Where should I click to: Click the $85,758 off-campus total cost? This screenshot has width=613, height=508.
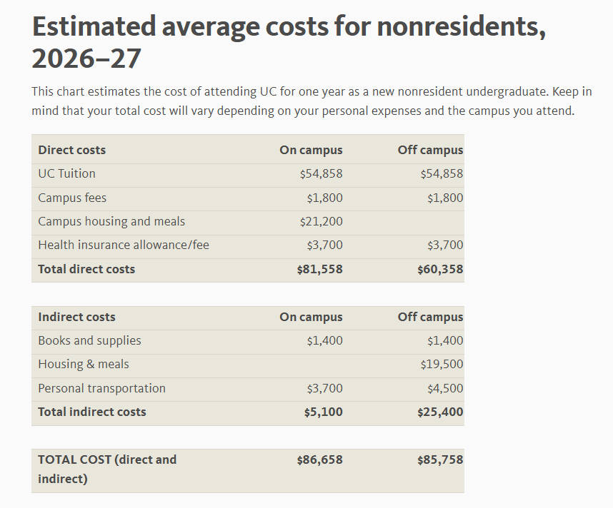(x=440, y=459)
